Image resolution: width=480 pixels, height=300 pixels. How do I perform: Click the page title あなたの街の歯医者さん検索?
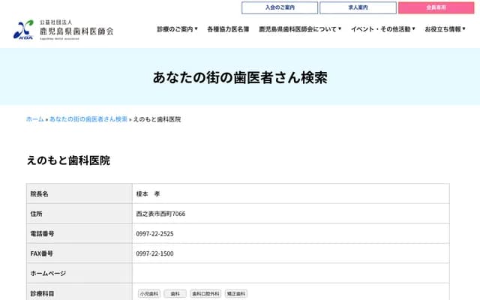pos(240,77)
